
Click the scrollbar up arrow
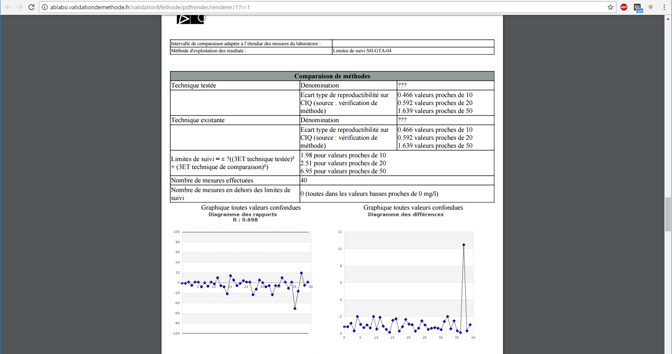point(668,18)
